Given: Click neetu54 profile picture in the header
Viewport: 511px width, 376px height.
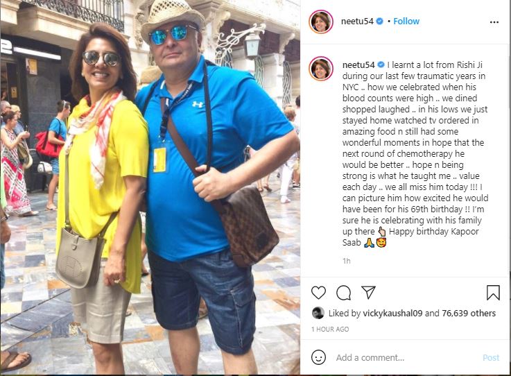Looking at the screenshot, I should pyautogui.click(x=321, y=22).
